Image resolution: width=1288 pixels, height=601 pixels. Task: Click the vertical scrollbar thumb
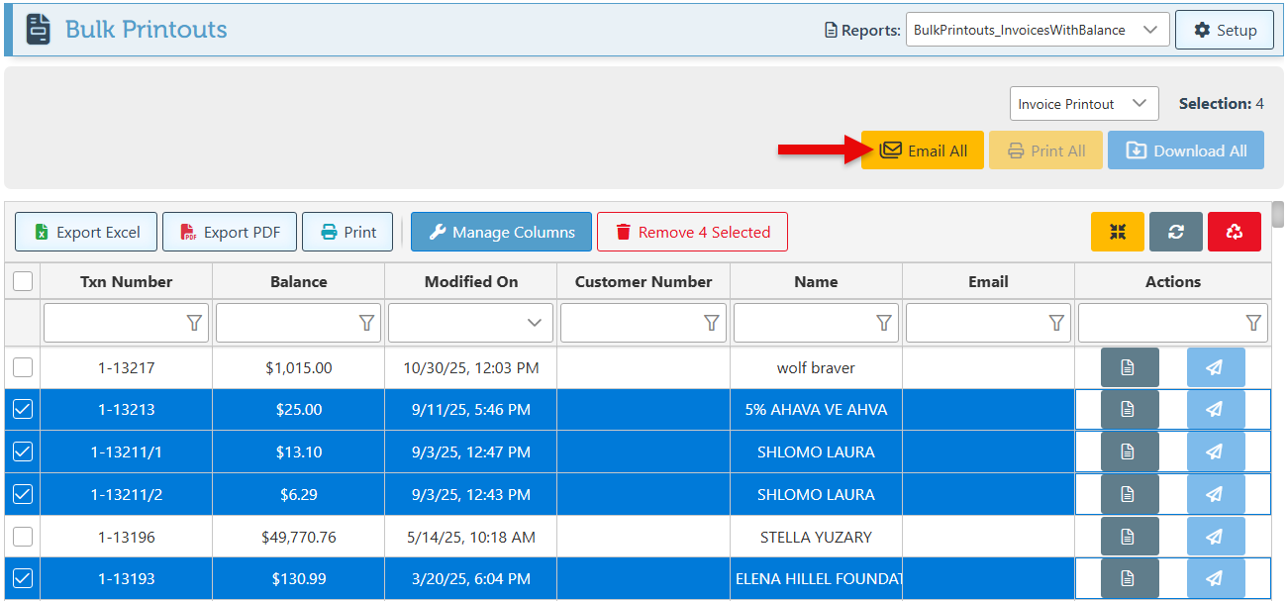(x=1278, y=214)
